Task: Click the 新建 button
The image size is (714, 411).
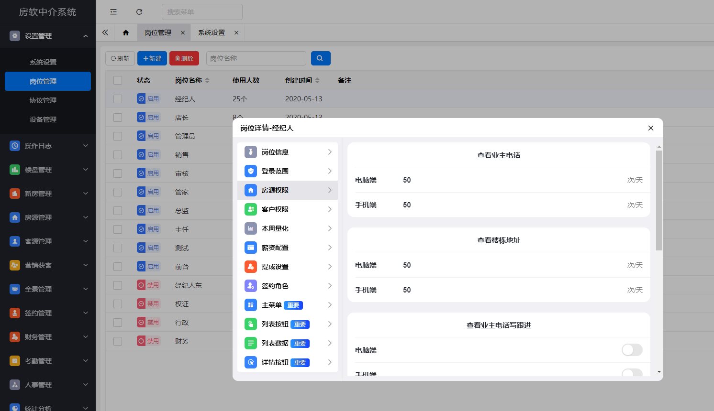Action: tap(152, 58)
